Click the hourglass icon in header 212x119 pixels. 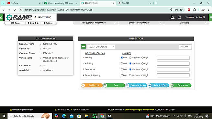(180, 17)
